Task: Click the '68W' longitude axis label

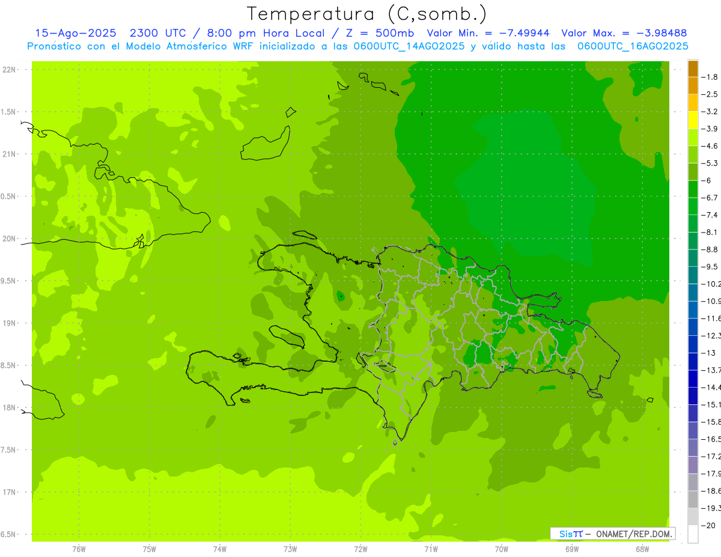Action: click(x=642, y=549)
